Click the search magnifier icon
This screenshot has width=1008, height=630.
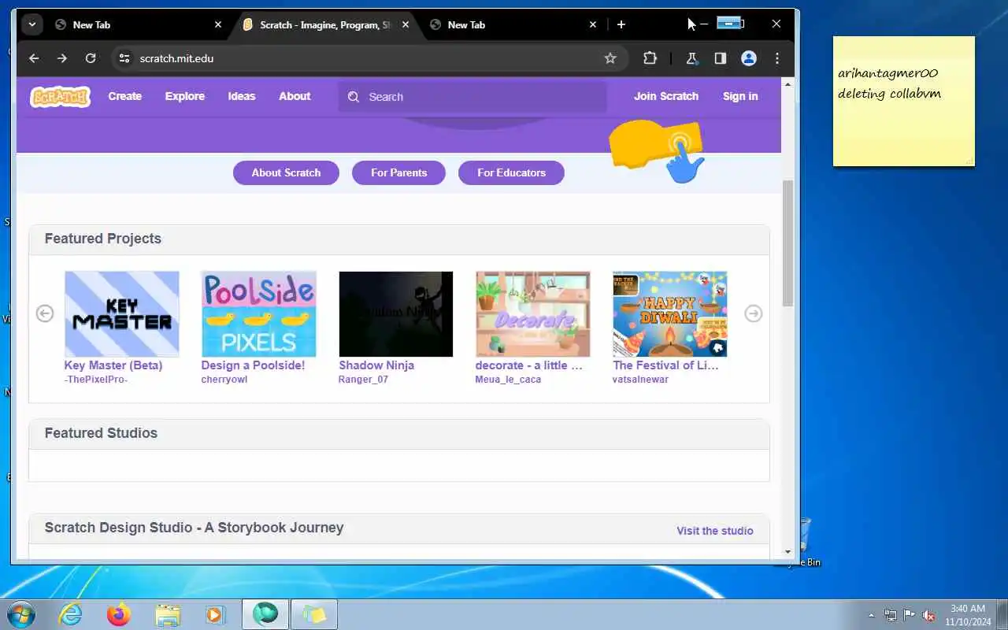click(x=354, y=97)
